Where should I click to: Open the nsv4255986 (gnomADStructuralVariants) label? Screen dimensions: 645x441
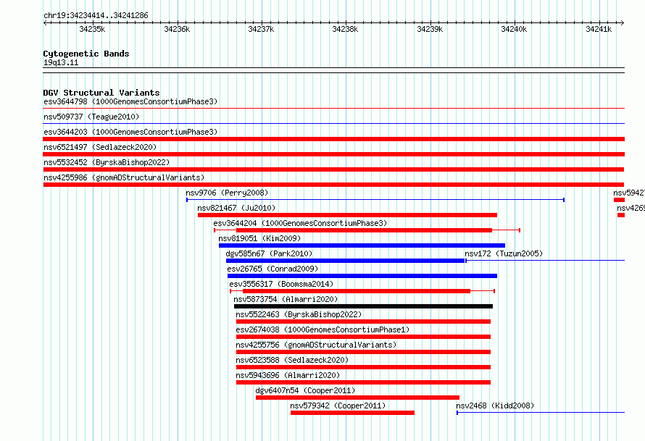[124, 177]
